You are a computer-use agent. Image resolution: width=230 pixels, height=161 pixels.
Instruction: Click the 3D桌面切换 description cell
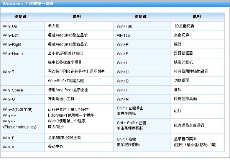pos(184,26)
